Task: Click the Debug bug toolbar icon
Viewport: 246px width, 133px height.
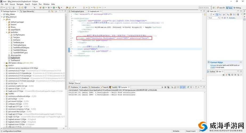Action: [49, 7]
